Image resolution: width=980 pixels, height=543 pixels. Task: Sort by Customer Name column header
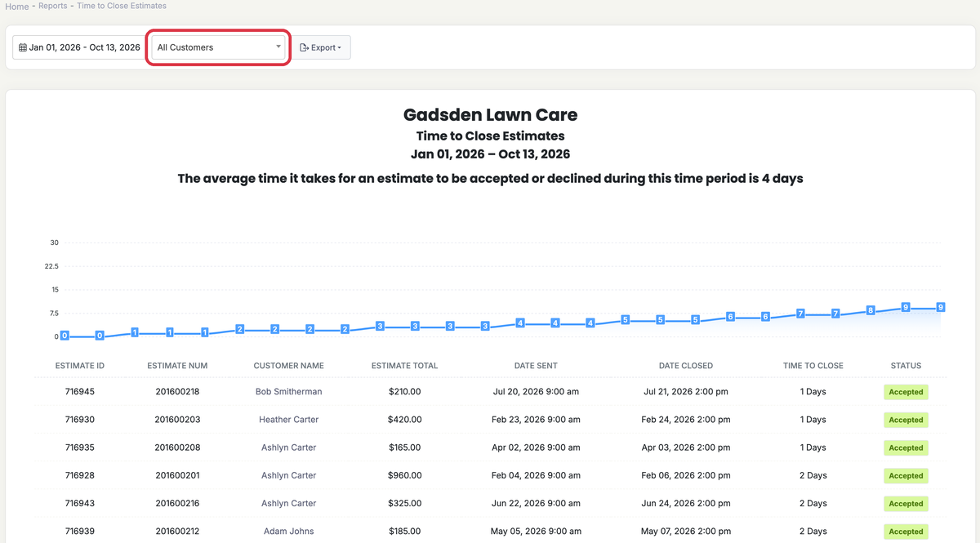288,366
